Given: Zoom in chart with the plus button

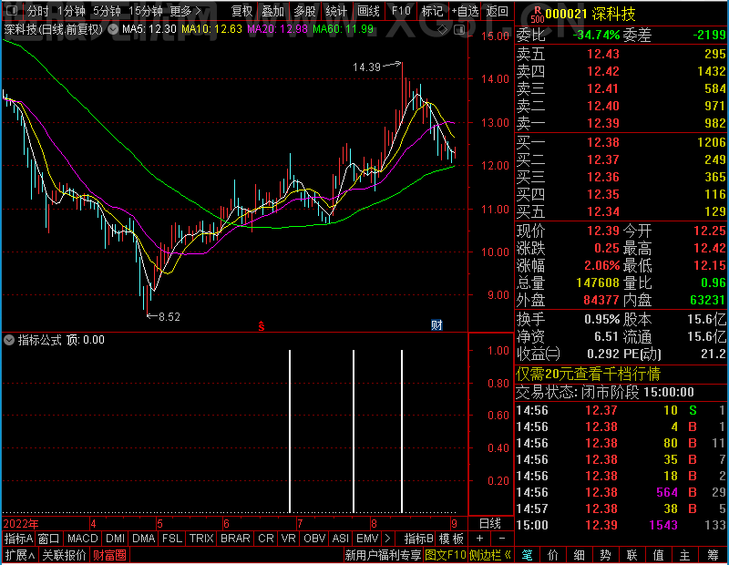Looking at the screenshot, I should pyautogui.click(x=479, y=539).
